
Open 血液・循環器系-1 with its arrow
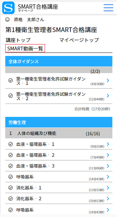[108, 144]
